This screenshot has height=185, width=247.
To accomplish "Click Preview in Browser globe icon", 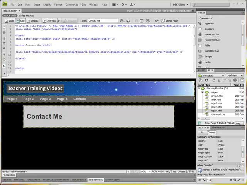I will (x=129, y=21).
